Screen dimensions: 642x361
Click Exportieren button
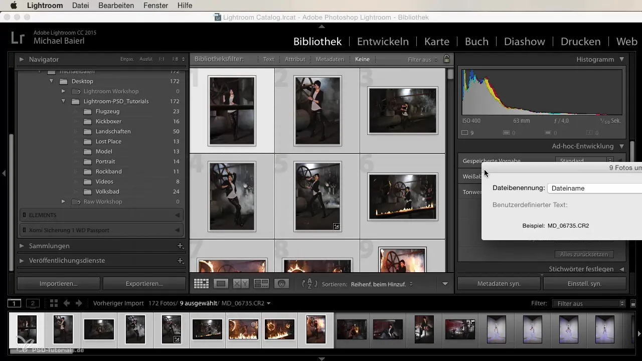click(144, 283)
